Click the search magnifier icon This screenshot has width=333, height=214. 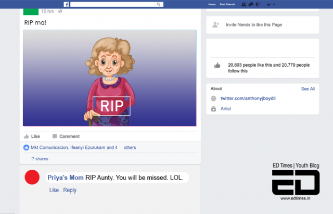click(x=158, y=4)
